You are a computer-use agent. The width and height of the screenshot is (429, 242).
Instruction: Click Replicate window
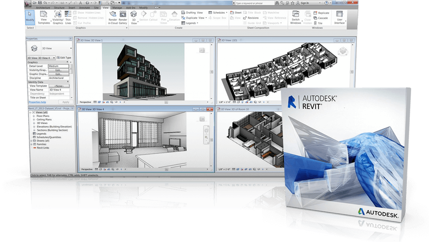point(322,13)
